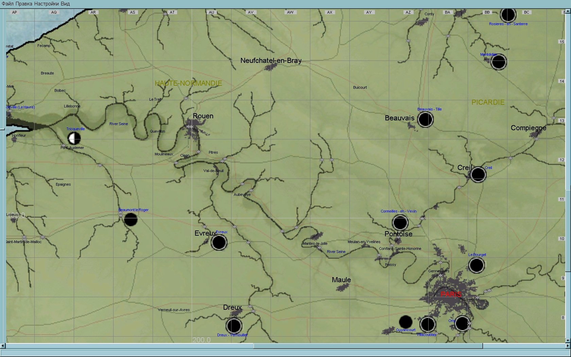Select the Beaumont le Roger airfield marker
The height and width of the screenshot is (357, 571).
coord(131,220)
